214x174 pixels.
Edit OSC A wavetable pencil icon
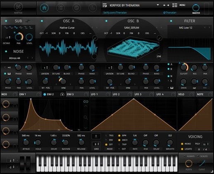tap(95, 38)
